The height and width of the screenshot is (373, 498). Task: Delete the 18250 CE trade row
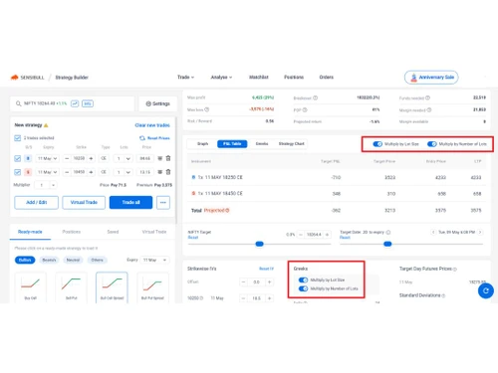[x=168, y=158]
